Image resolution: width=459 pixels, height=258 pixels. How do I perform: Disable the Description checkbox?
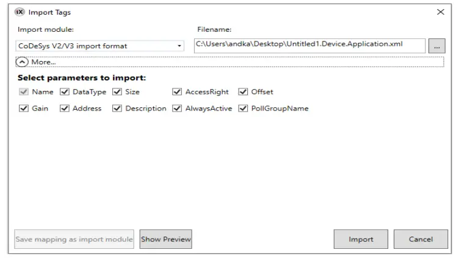click(x=117, y=109)
